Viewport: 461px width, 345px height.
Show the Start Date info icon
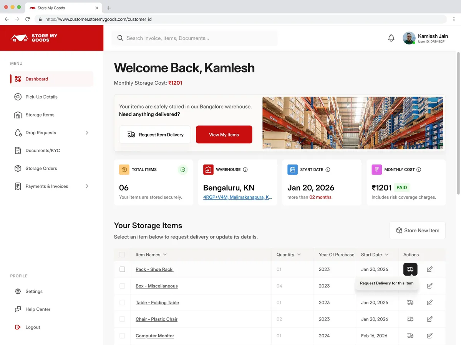[328, 169]
